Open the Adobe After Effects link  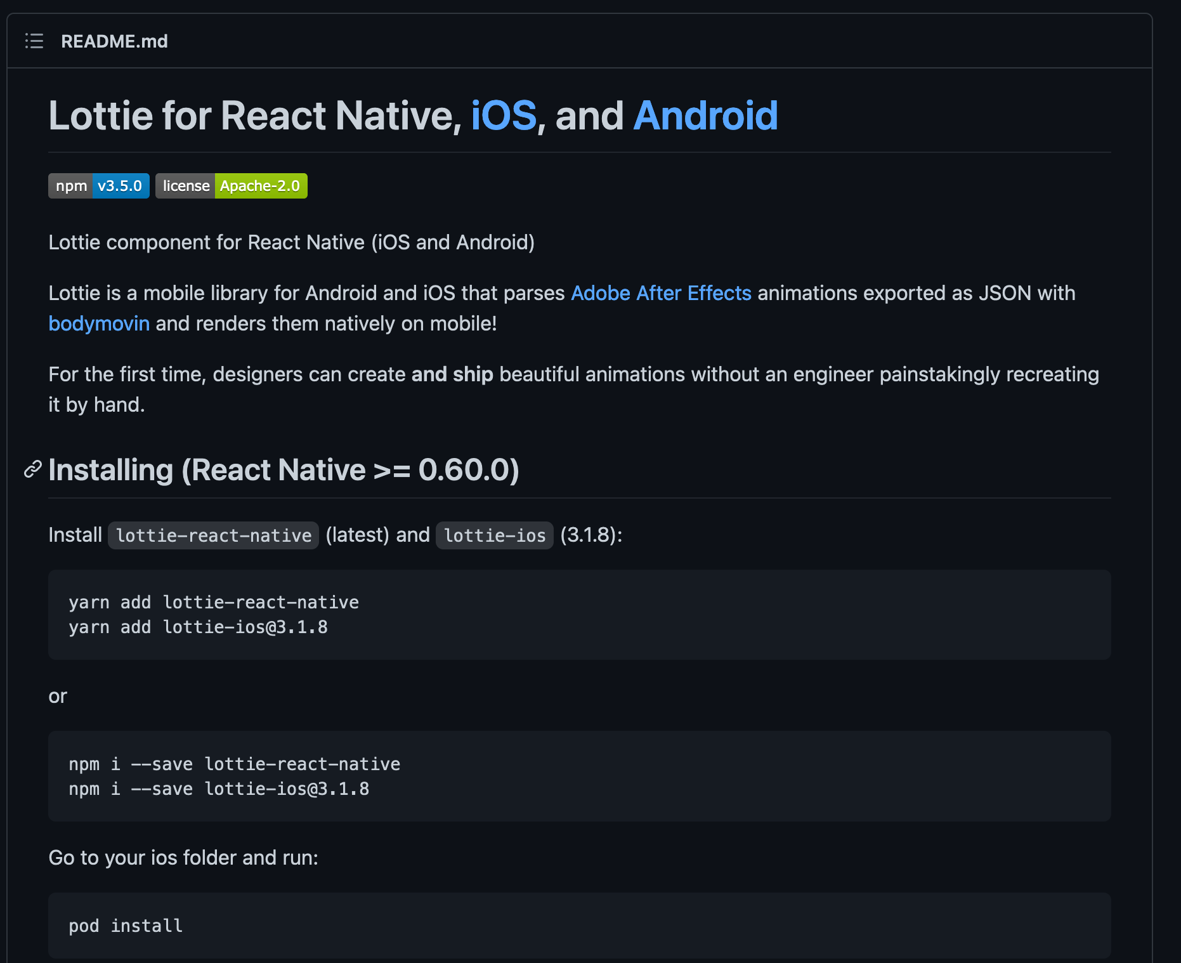click(661, 293)
